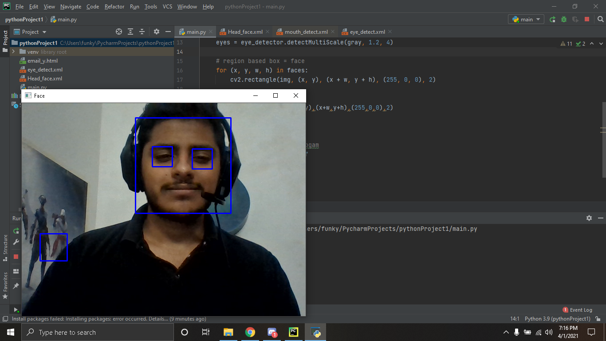Screen dimensions: 606x341
Task: Click the Rerun 'main' icon in top toolbar
Action: pyautogui.click(x=552, y=20)
